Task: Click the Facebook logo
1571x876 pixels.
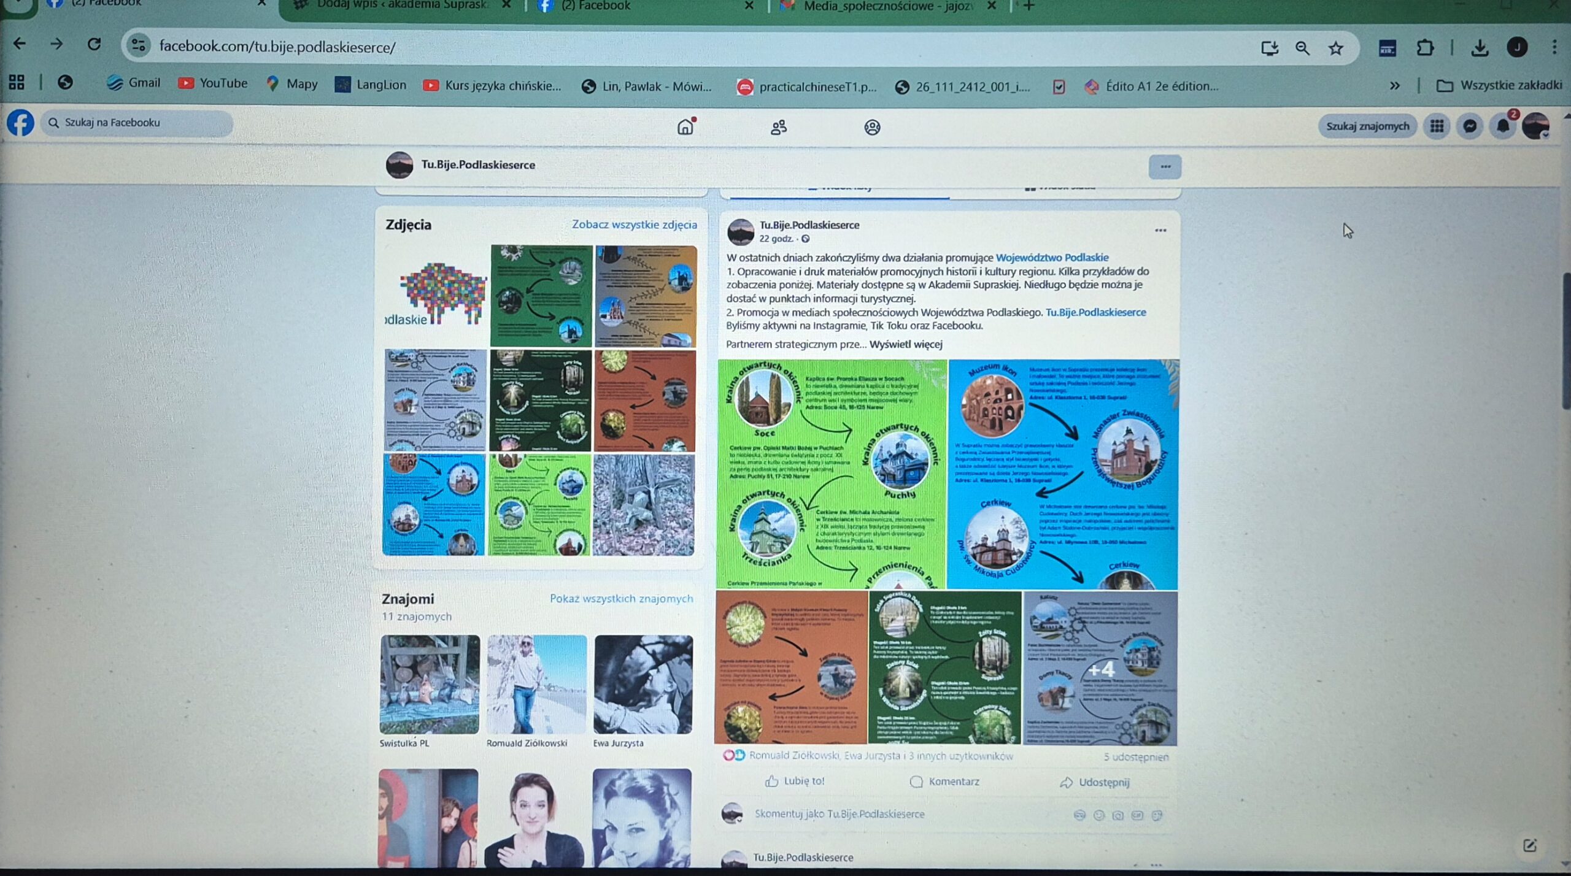Action: (x=20, y=123)
